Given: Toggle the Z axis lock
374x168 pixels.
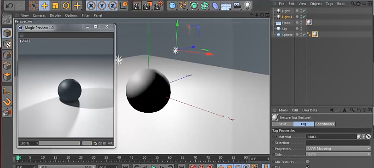Looking at the screenshot, I should [x=112, y=6].
